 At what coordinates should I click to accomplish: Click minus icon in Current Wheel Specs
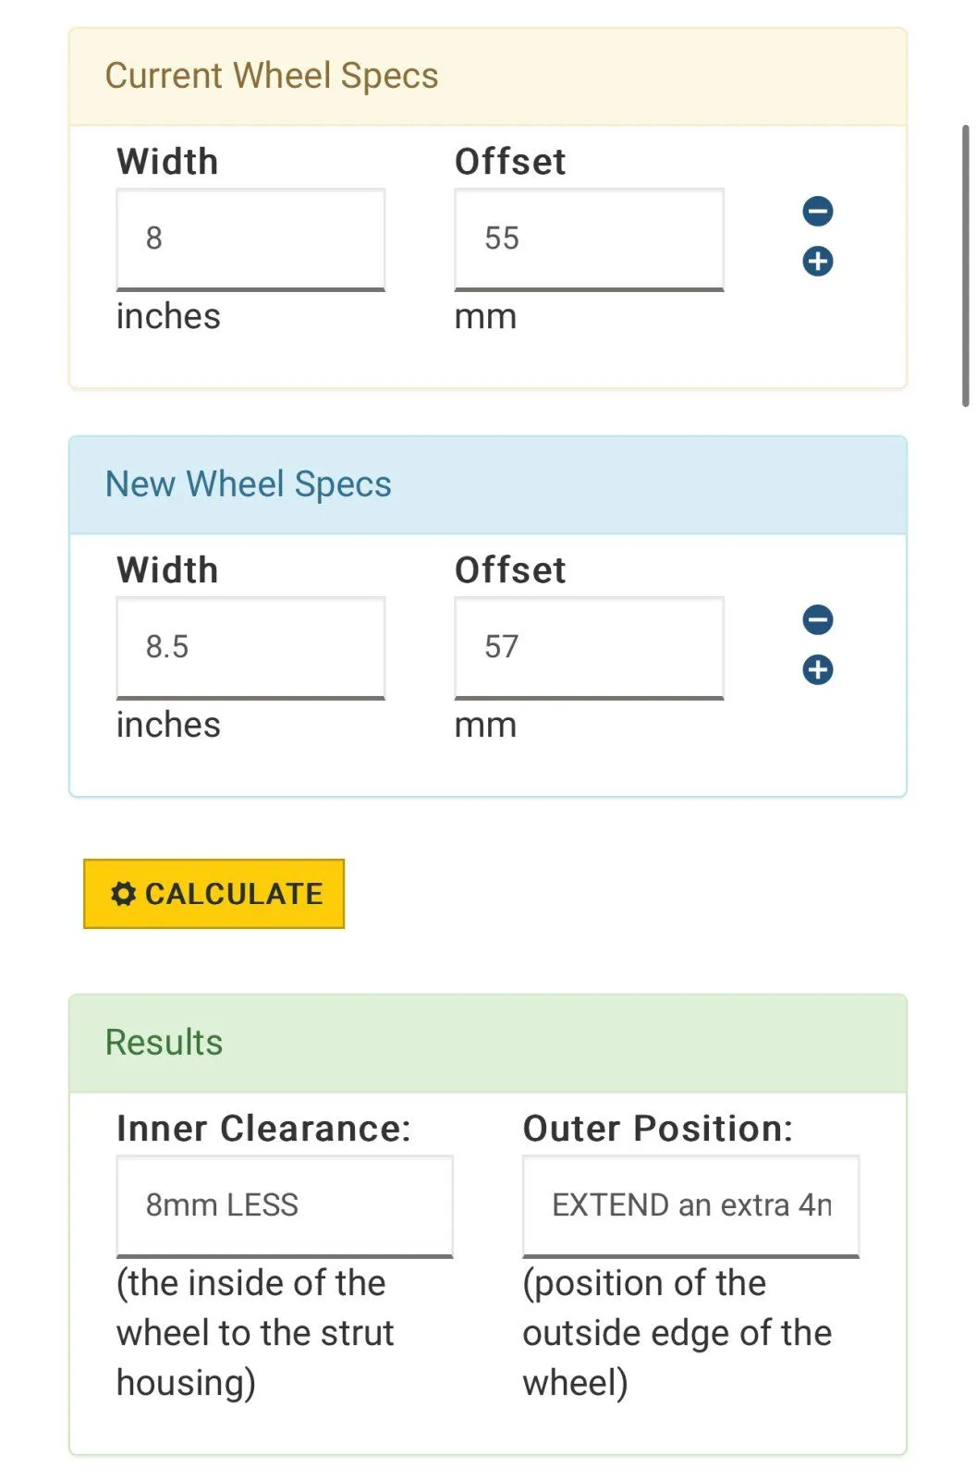(x=817, y=212)
